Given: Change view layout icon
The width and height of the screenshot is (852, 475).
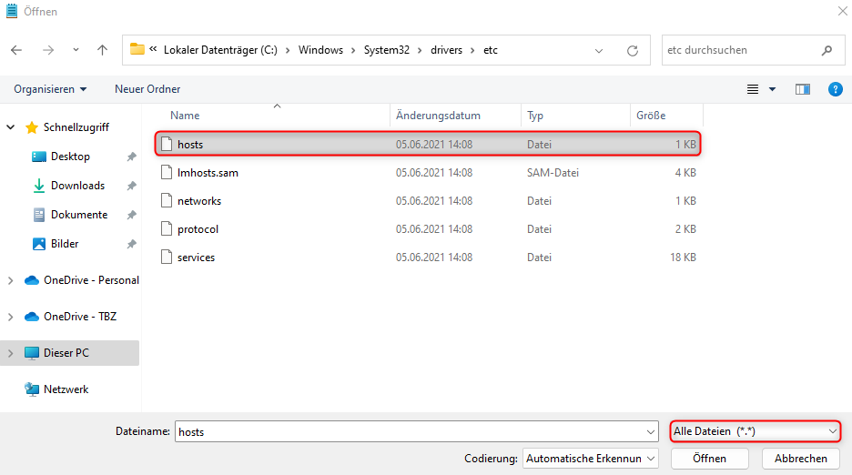Looking at the screenshot, I should click(753, 89).
